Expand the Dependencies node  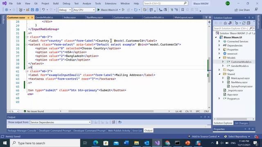coord(219,45)
